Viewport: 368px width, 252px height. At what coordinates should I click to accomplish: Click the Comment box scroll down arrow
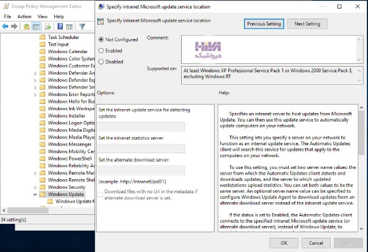[359, 60]
